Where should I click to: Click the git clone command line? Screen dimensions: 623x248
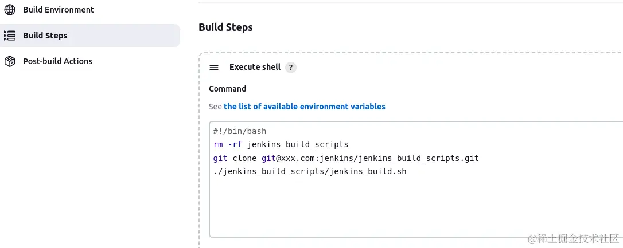pyautogui.click(x=344, y=158)
